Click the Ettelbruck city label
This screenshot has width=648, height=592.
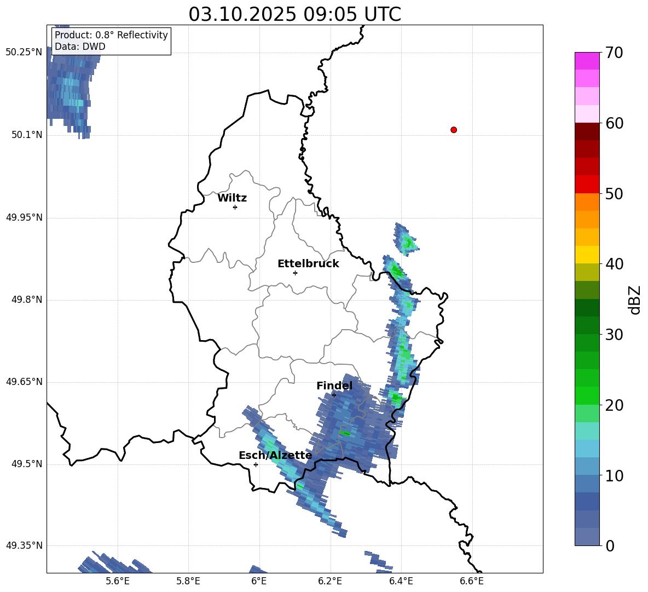click(x=308, y=264)
